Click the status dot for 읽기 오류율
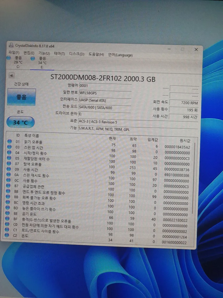 coord(9,141)
